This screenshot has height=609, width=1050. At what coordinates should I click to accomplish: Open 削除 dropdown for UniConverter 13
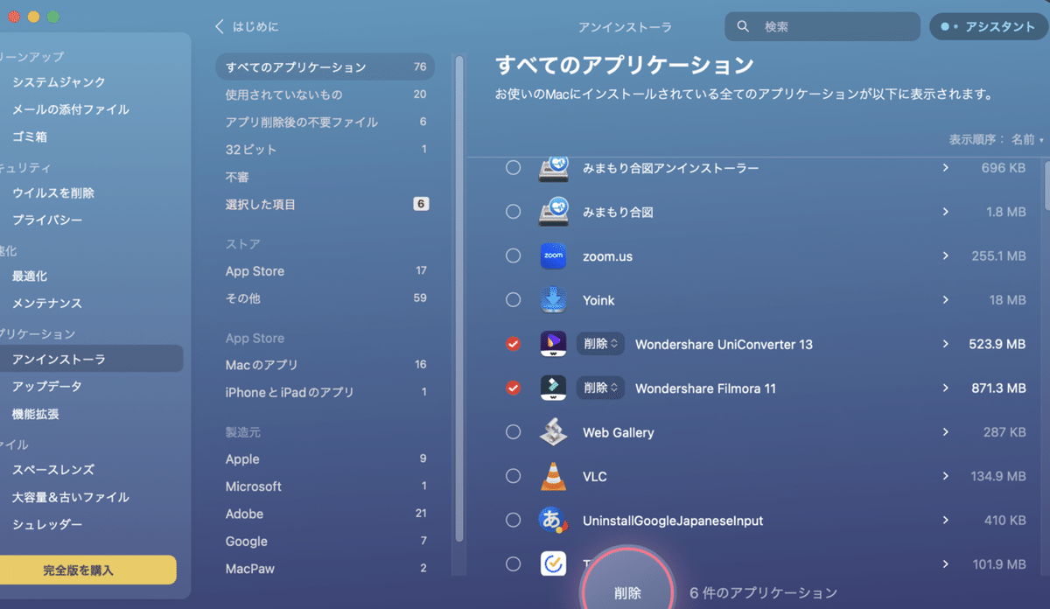tap(600, 344)
